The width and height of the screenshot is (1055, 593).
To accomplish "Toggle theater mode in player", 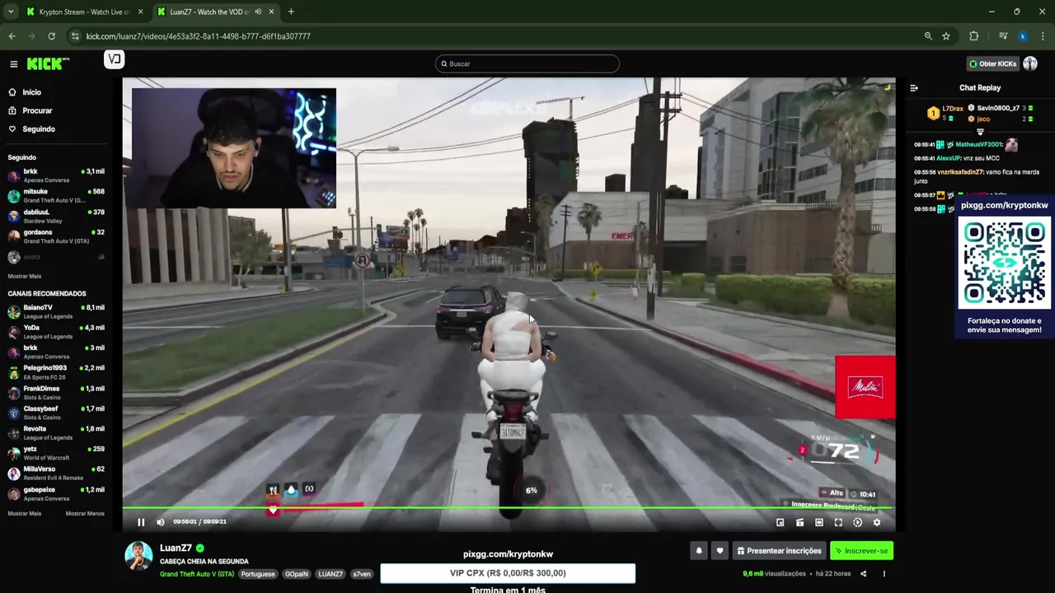I will click(819, 522).
